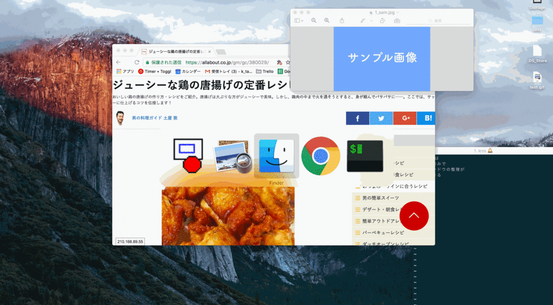Click the author's portrait photo
The width and height of the screenshot is (553, 305).
pyautogui.click(x=120, y=119)
